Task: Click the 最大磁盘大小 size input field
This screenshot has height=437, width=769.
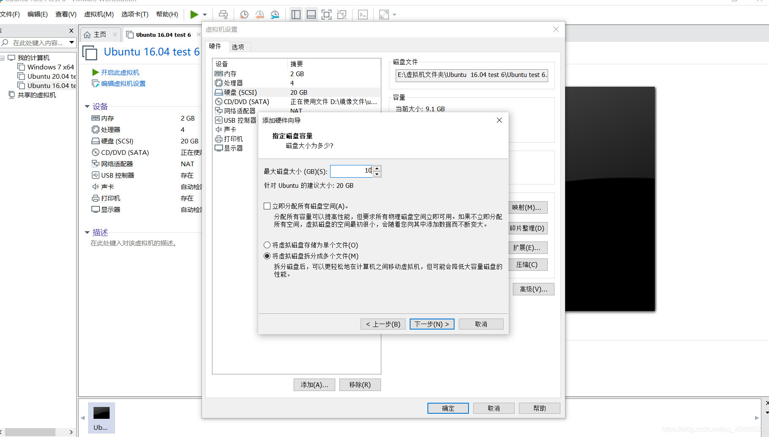Action: (351, 171)
